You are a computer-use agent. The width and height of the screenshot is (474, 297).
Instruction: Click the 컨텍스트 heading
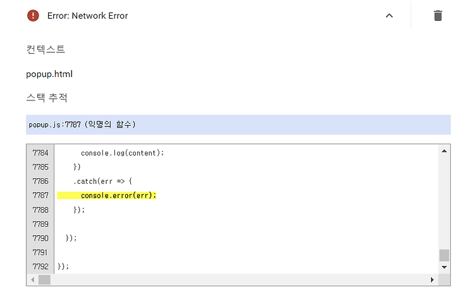pyautogui.click(x=46, y=49)
